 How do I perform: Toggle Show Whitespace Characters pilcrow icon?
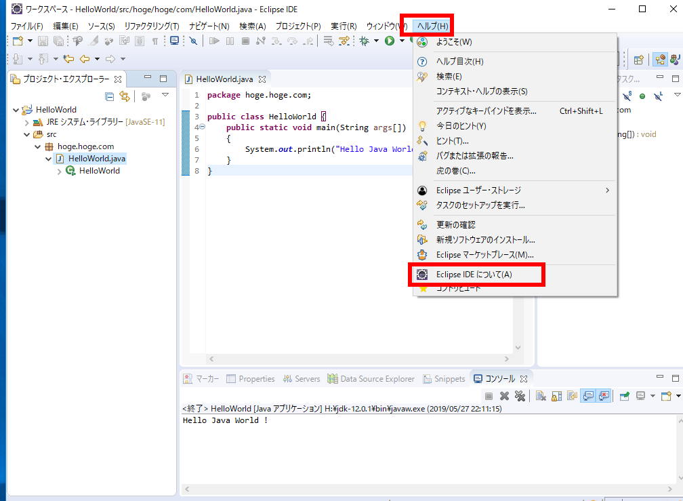click(x=154, y=41)
